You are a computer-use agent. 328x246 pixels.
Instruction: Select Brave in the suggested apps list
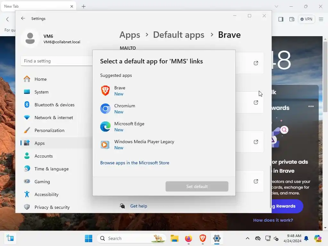[164, 91]
